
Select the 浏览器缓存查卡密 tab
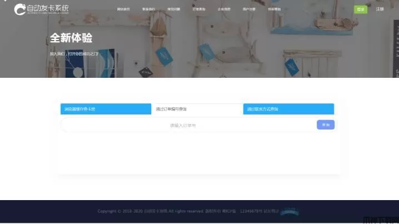[x=106, y=109]
